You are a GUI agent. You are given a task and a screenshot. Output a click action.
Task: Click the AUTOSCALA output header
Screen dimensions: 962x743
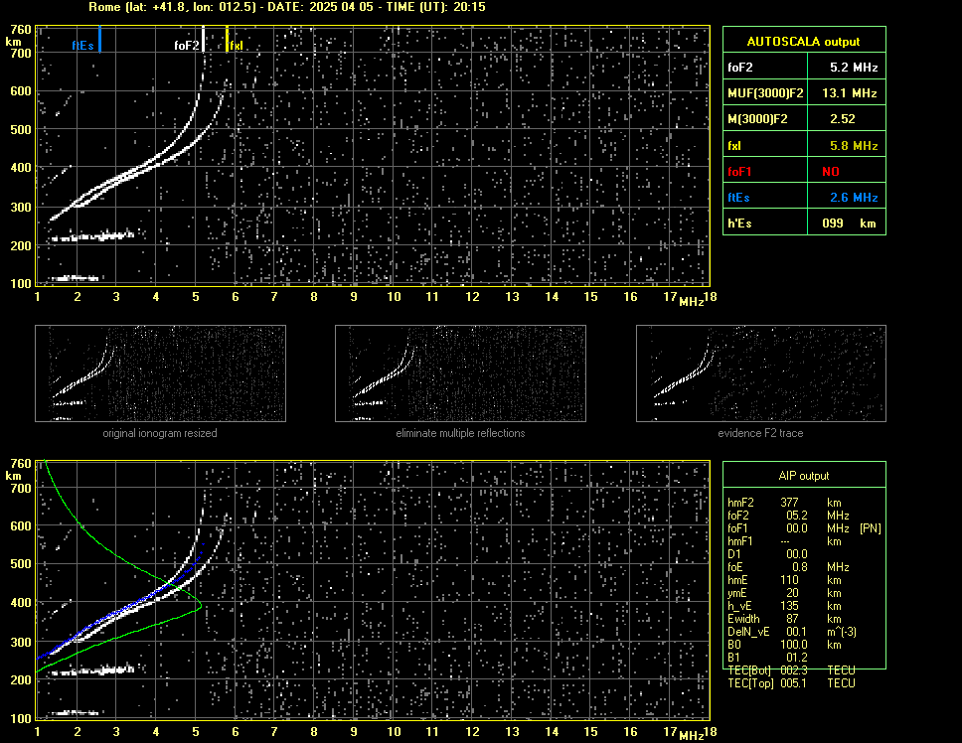coord(804,41)
